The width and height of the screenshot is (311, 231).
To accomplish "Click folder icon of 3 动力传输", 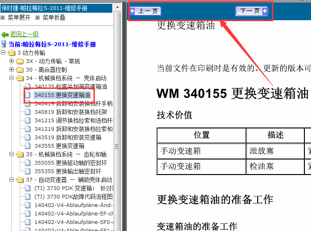I will (x=11, y=53).
